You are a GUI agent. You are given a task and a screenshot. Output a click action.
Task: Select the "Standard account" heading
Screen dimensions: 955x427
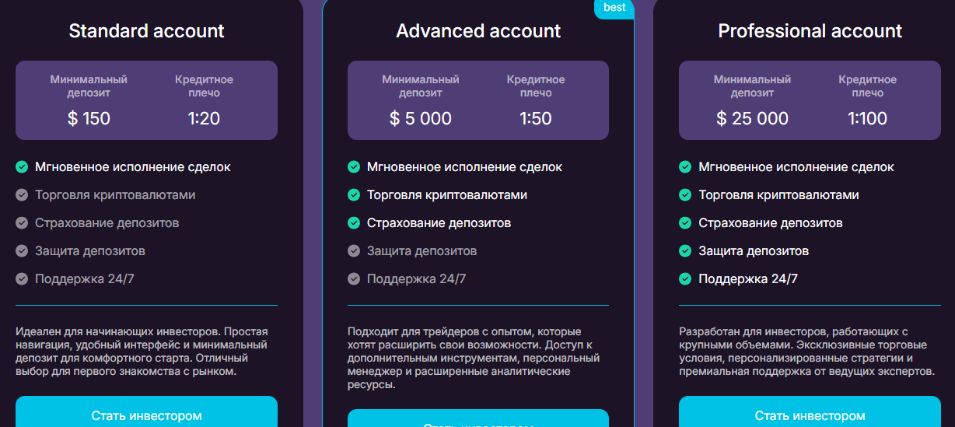coord(146,31)
